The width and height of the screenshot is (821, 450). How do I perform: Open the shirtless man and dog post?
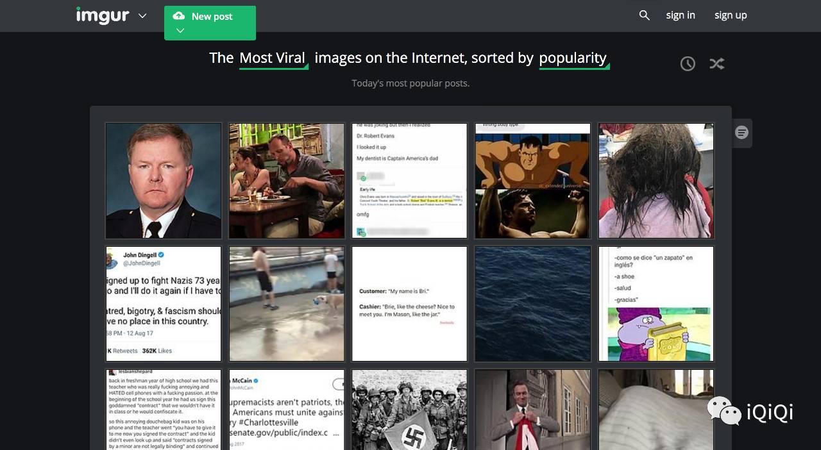pos(287,304)
